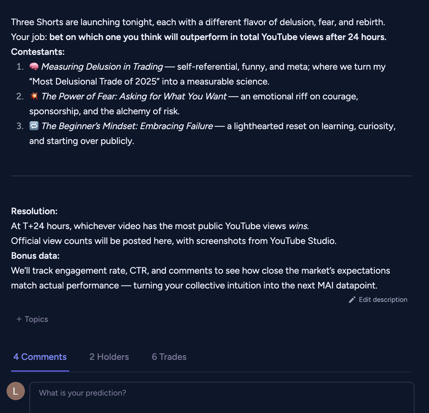Screen dimensions: 429x413
Task: Click the horizontal divider above Resolution
Action: 211,176
